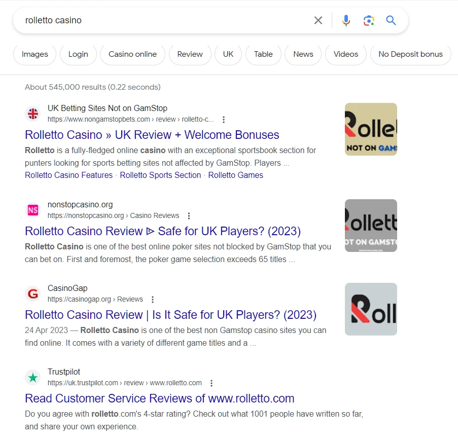The width and height of the screenshot is (458, 441).
Task: Click the green star Trustpilot favicon
Action: [x=33, y=377]
